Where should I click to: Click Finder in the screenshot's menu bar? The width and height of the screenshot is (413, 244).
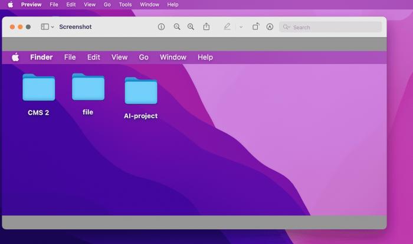(41, 57)
